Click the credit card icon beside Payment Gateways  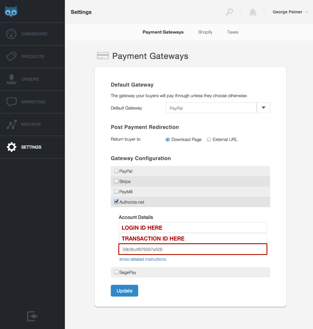(103, 56)
